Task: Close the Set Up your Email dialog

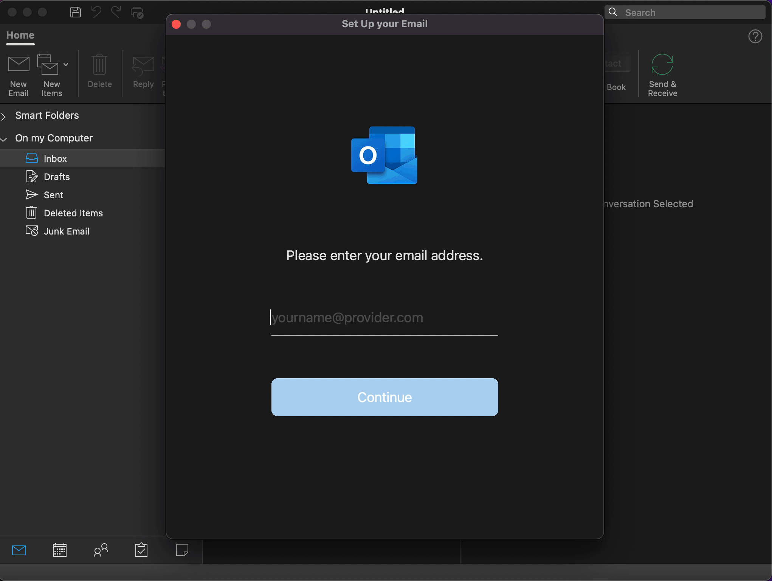Action: (176, 24)
